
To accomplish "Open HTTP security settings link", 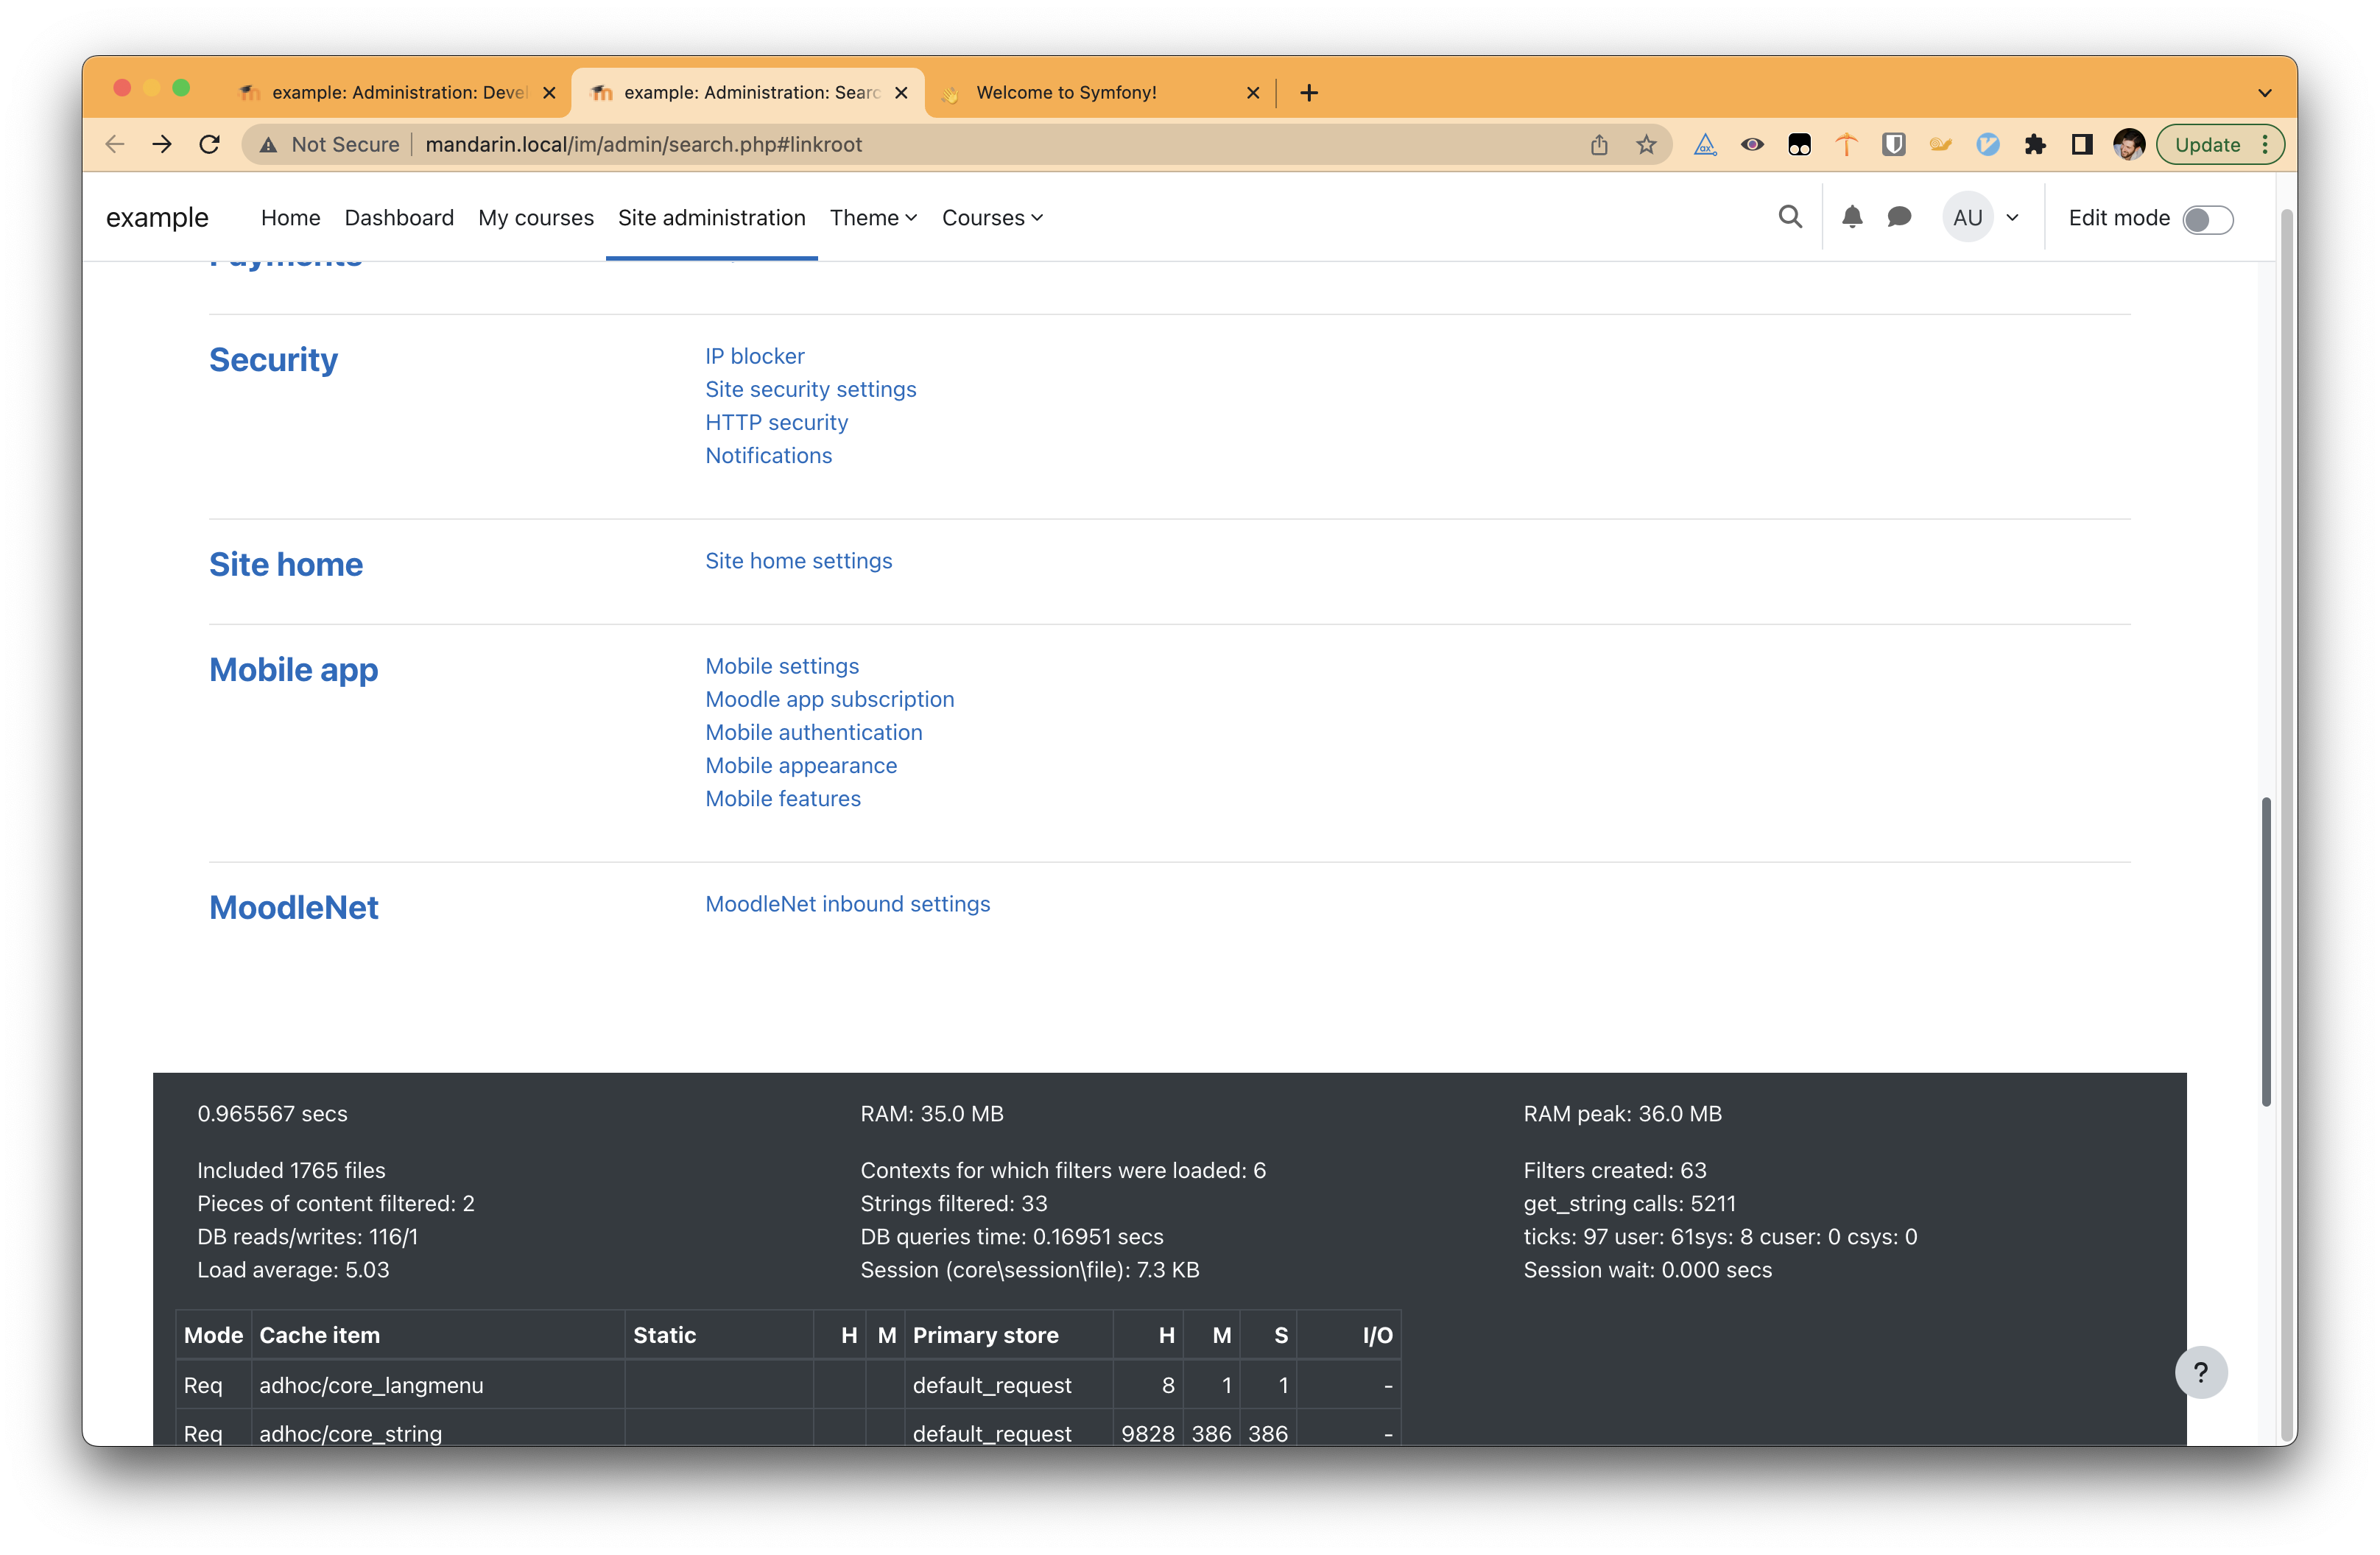I will click(776, 422).
